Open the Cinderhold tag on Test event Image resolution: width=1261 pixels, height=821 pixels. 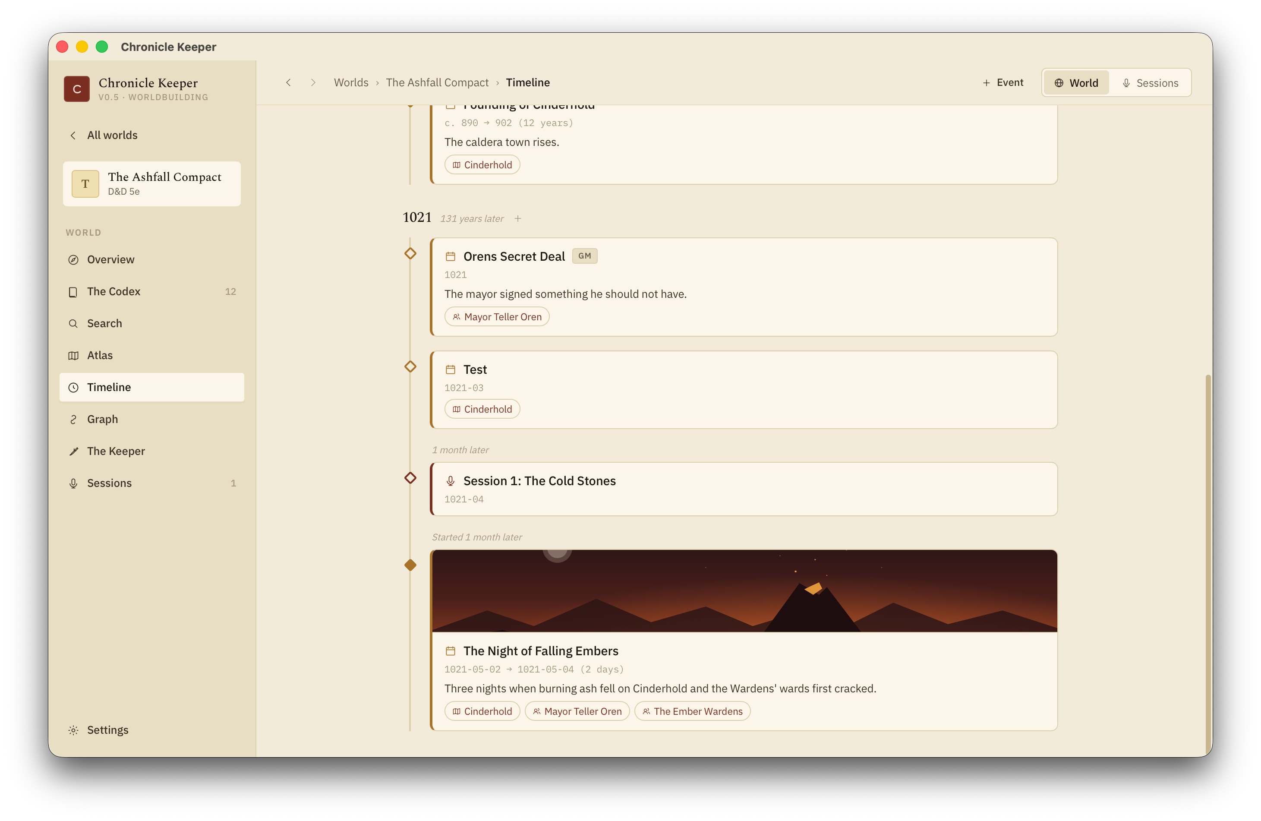tap(482, 409)
